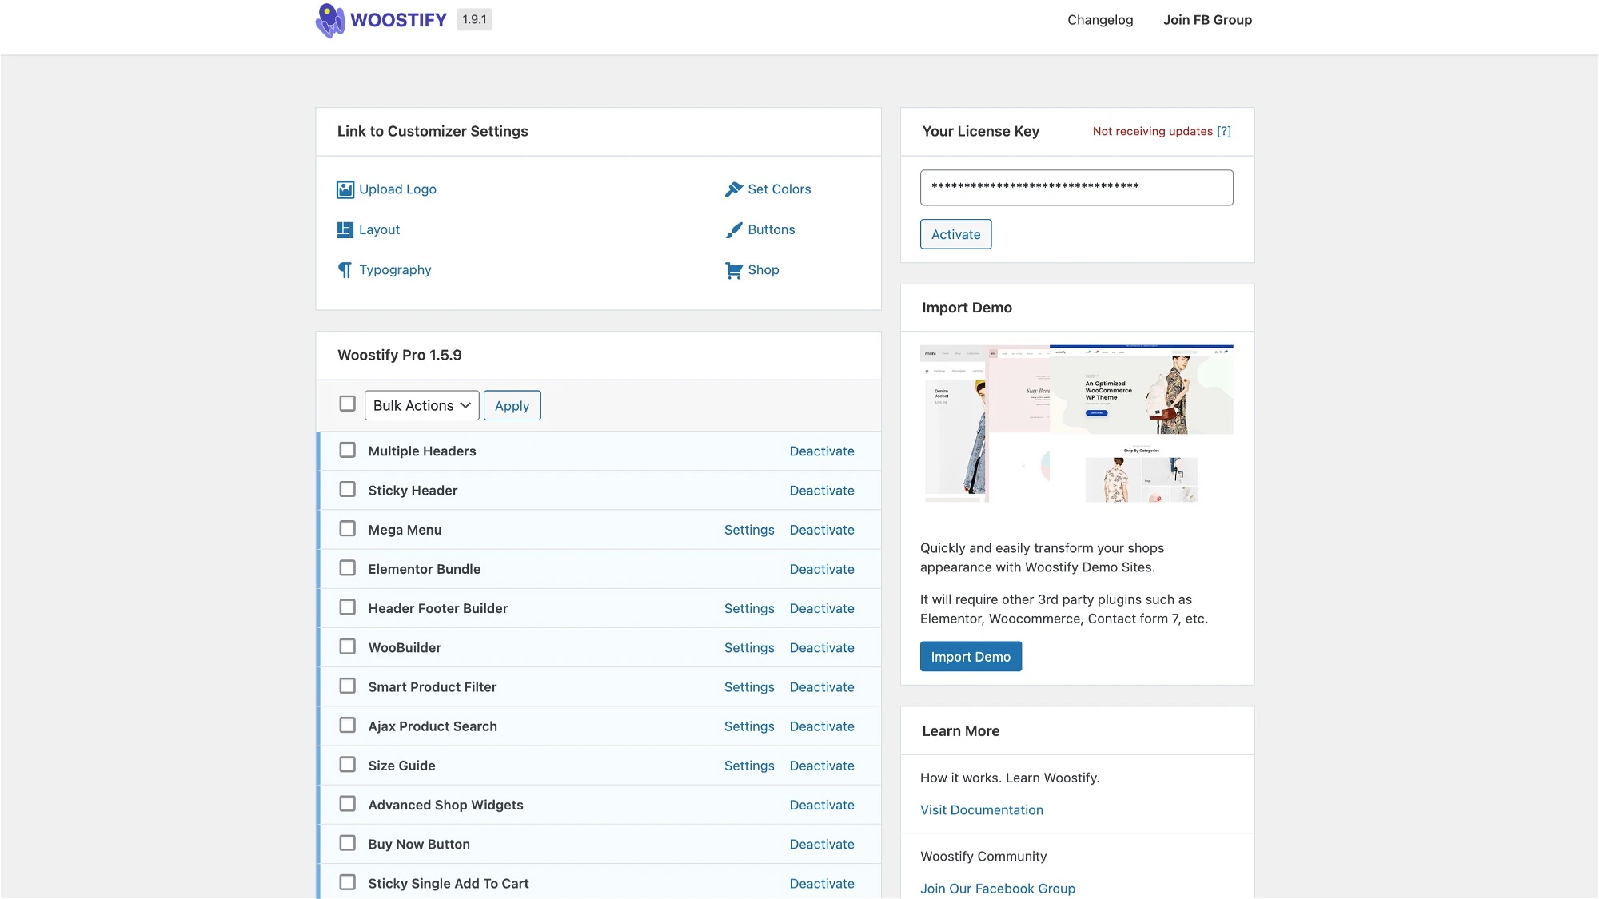Check the Sticky Header checkbox
The height and width of the screenshot is (899, 1599).
pos(347,489)
